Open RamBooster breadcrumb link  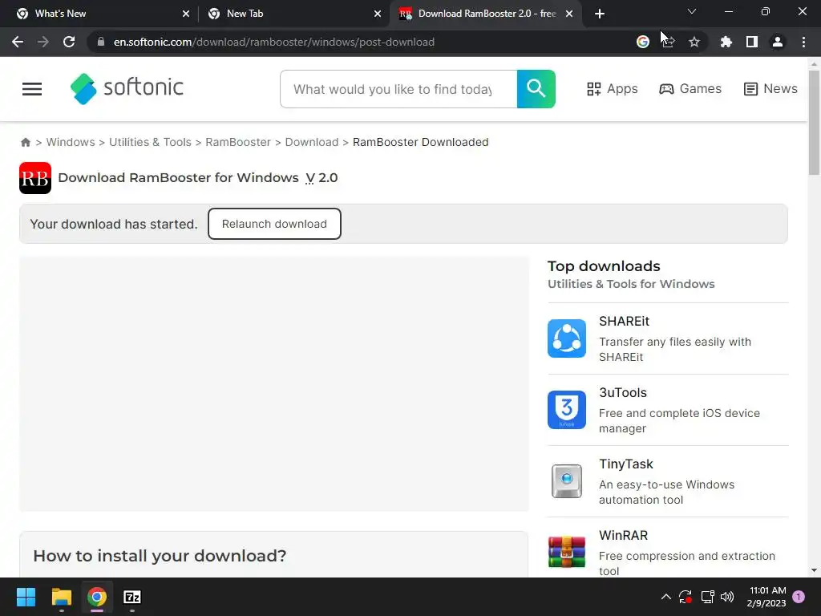point(238,143)
